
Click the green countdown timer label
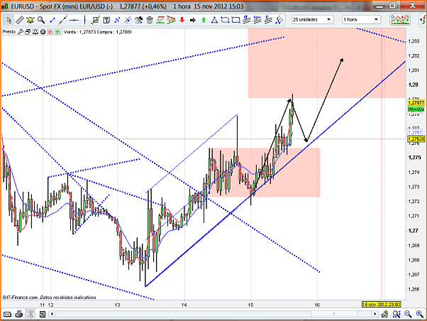coord(416,109)
